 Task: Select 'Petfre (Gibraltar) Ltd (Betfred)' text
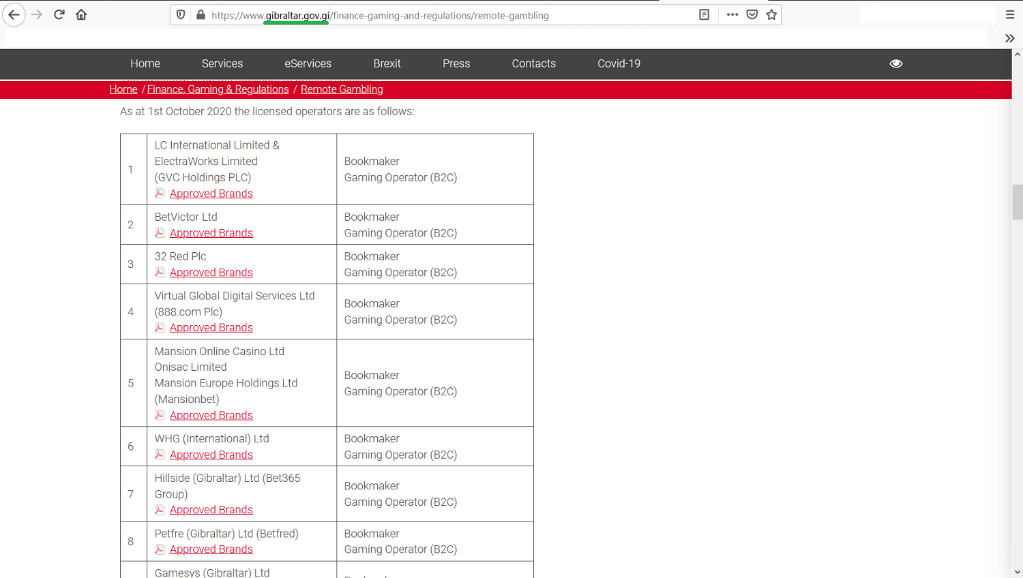point(226,534)
